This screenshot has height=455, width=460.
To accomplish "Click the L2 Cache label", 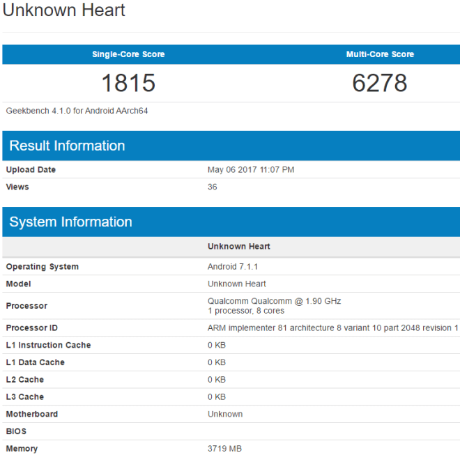I will (24, 380).
